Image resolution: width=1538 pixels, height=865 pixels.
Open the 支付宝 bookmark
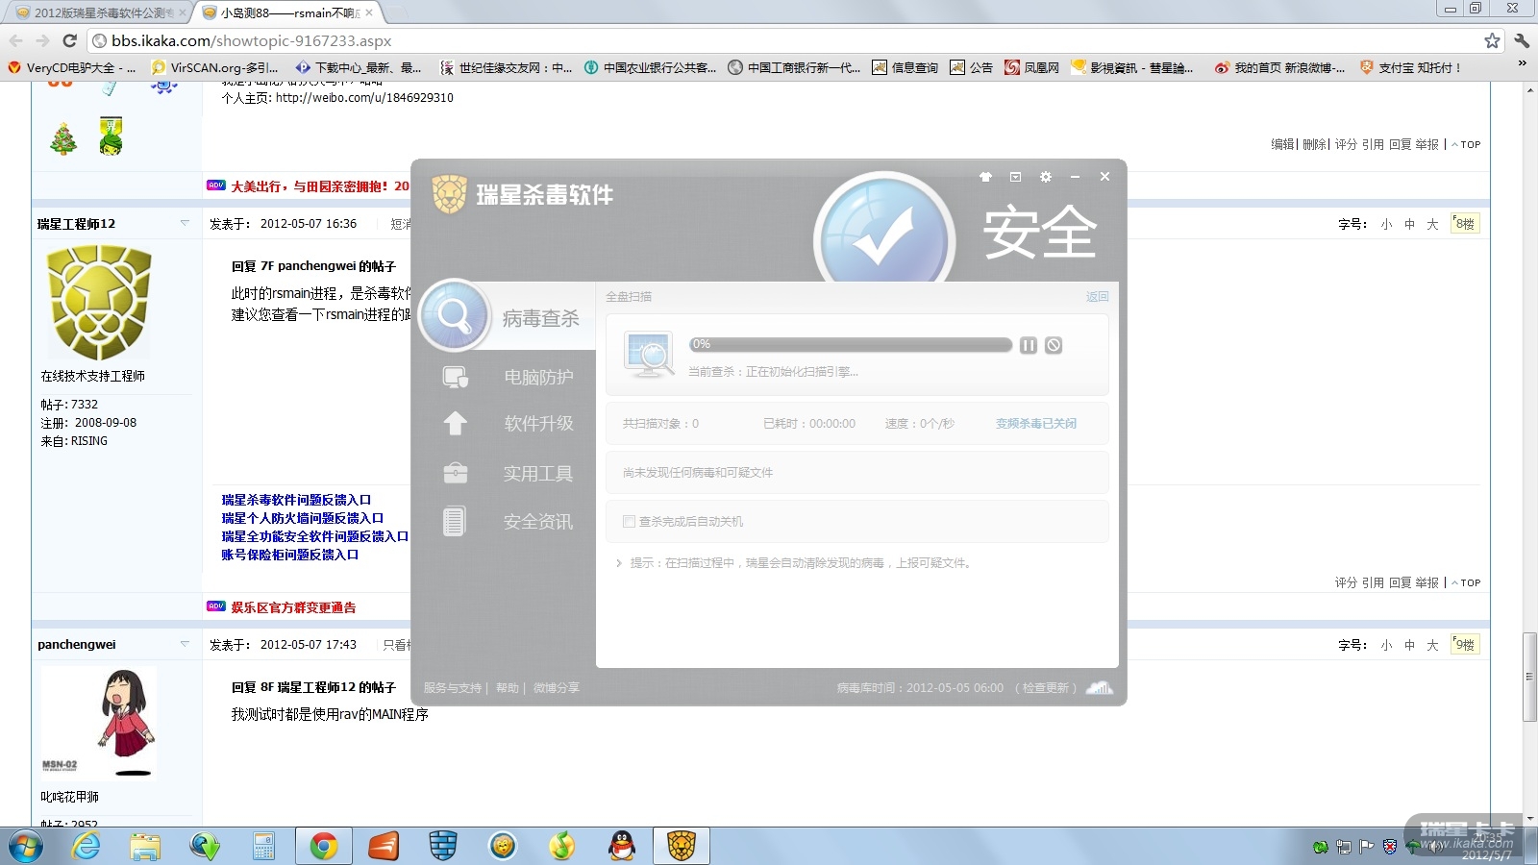(1410, 67)
